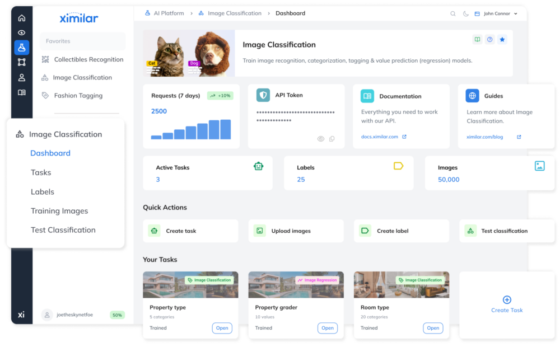Open the Property type task
This screenshot has height=347, width=560.
point(222,328)
